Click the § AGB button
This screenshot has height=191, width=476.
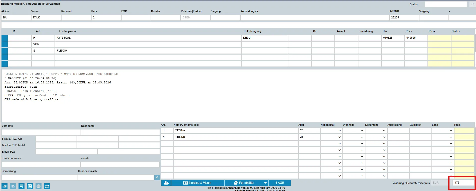pos(280,183)
